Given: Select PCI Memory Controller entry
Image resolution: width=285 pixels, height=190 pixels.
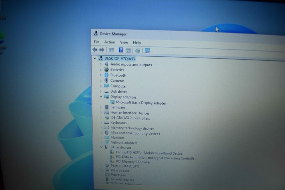Looking at the screenshot, I should pos(133,162).
